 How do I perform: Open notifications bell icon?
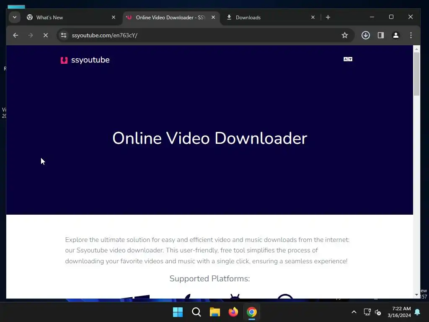[x=418, y=312]
